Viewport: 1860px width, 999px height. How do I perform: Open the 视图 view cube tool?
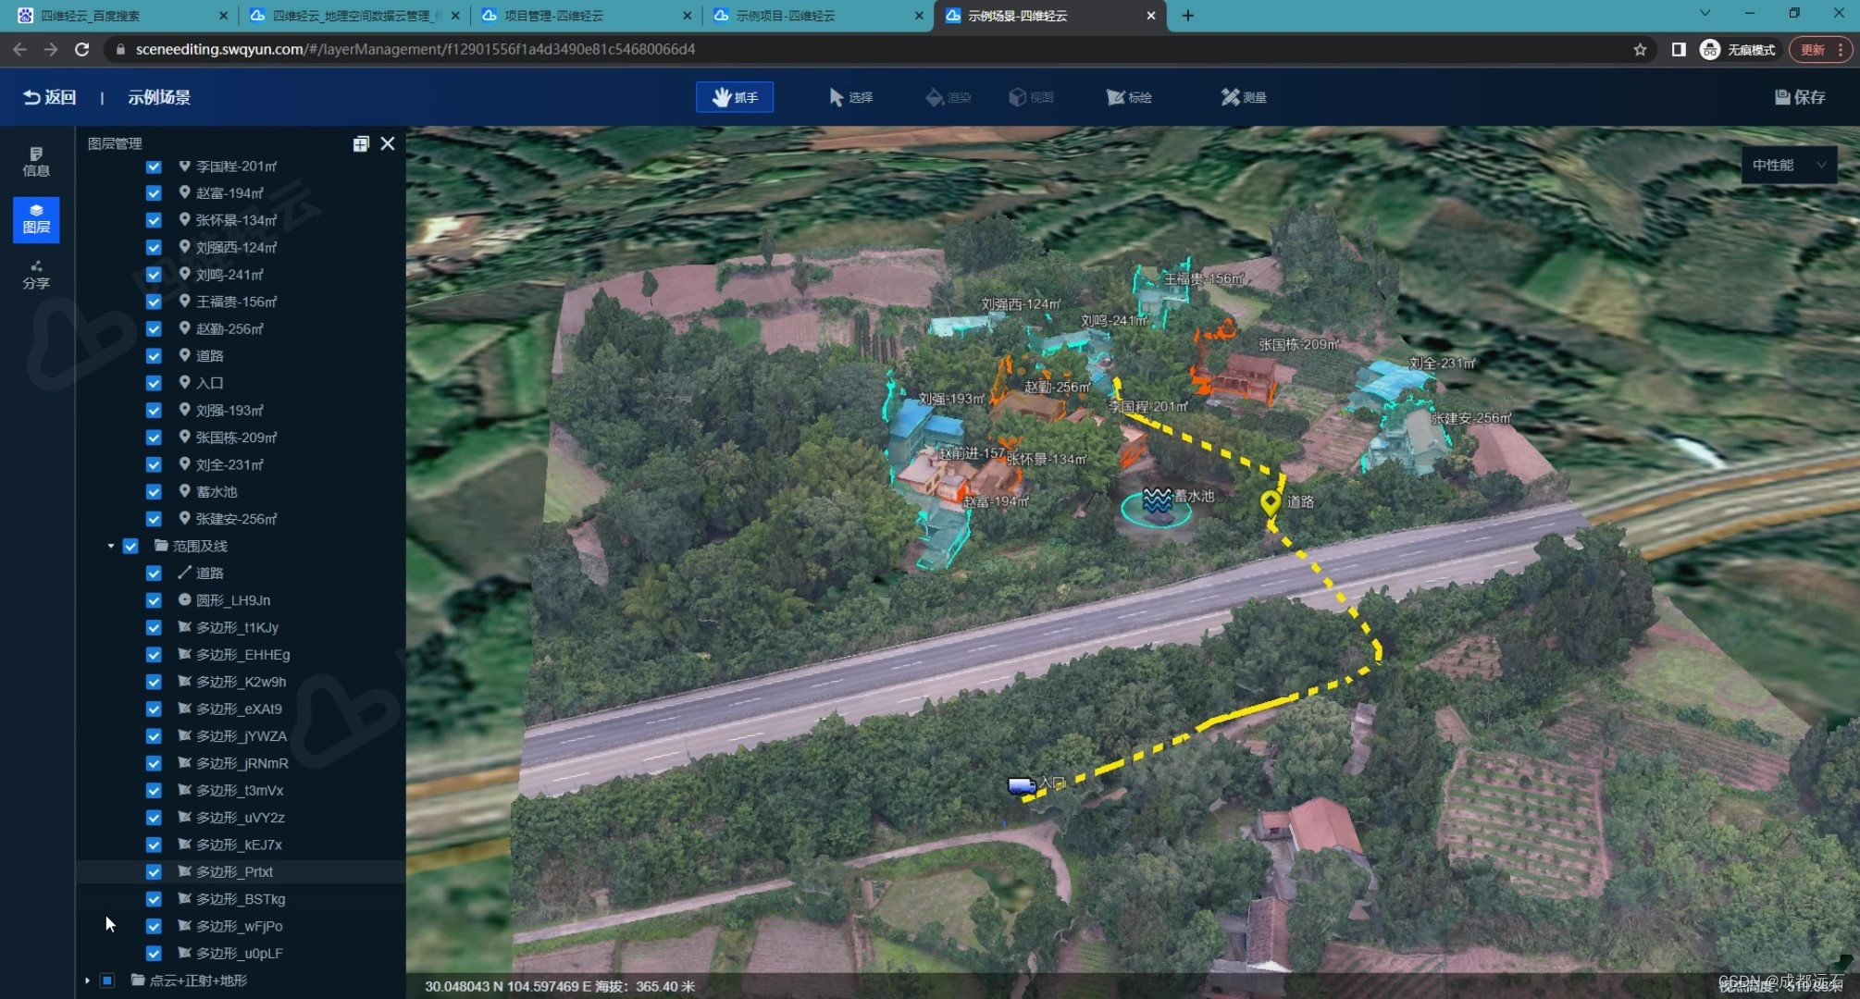(x=1031, y=97)
